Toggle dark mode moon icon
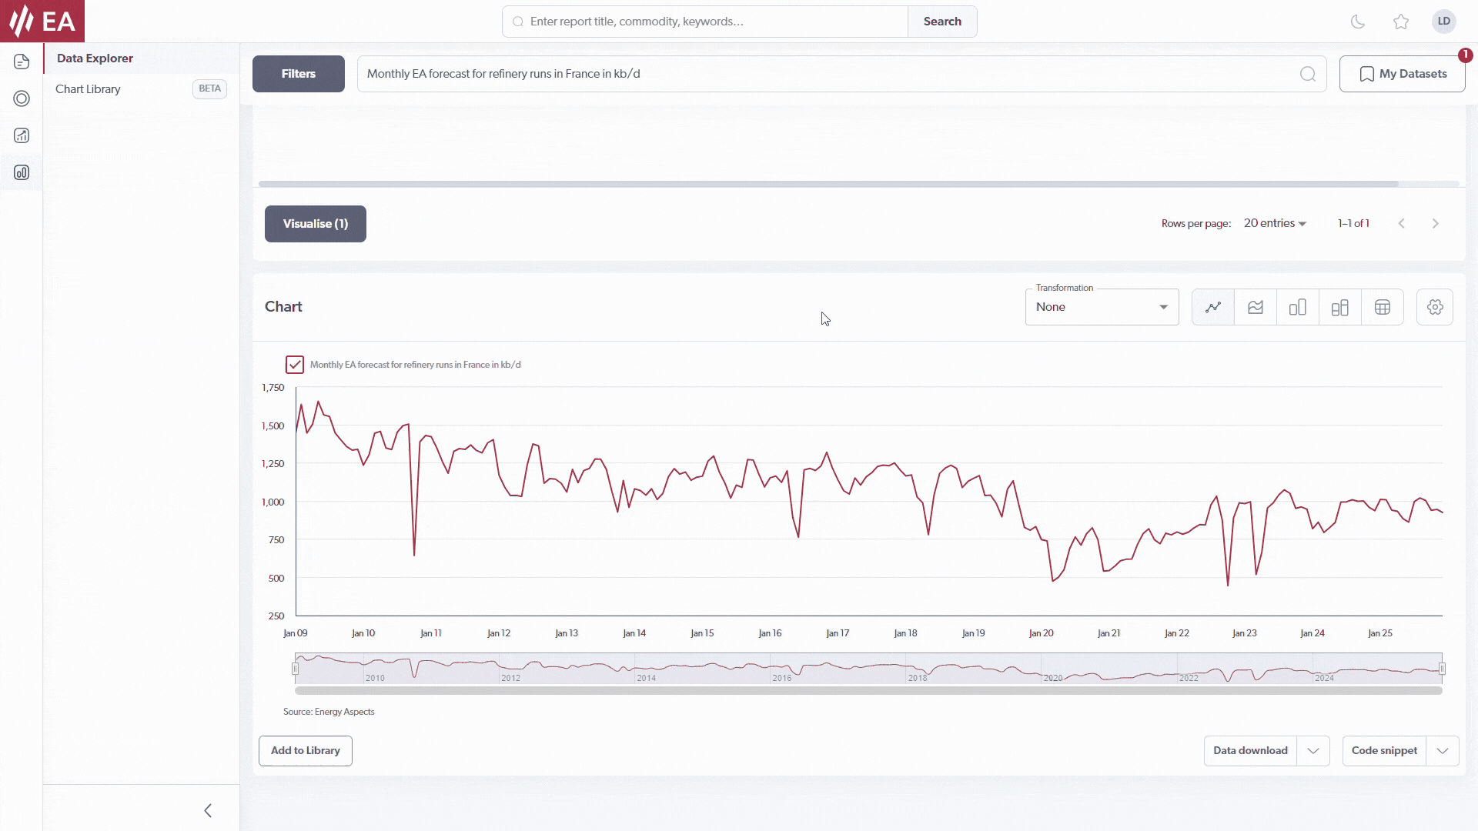This screenshot has height=831, width=1478. point(1358,22)
